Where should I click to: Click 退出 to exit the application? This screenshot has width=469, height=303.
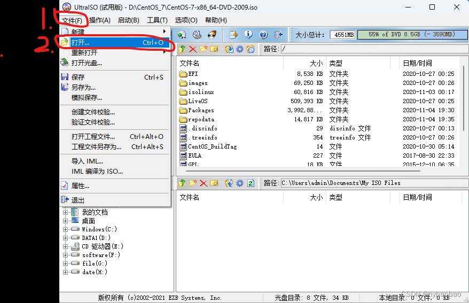(78, 200)
